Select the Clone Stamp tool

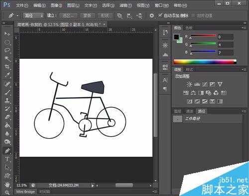[7, 101]
